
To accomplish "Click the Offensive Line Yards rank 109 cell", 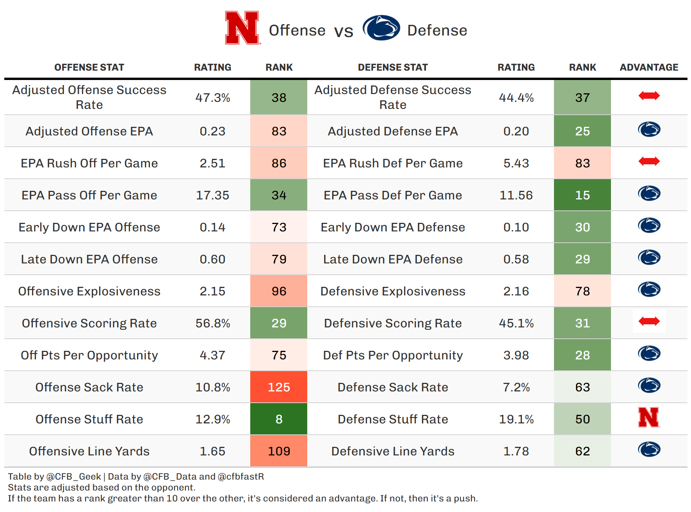I will [x=279, y=451].
